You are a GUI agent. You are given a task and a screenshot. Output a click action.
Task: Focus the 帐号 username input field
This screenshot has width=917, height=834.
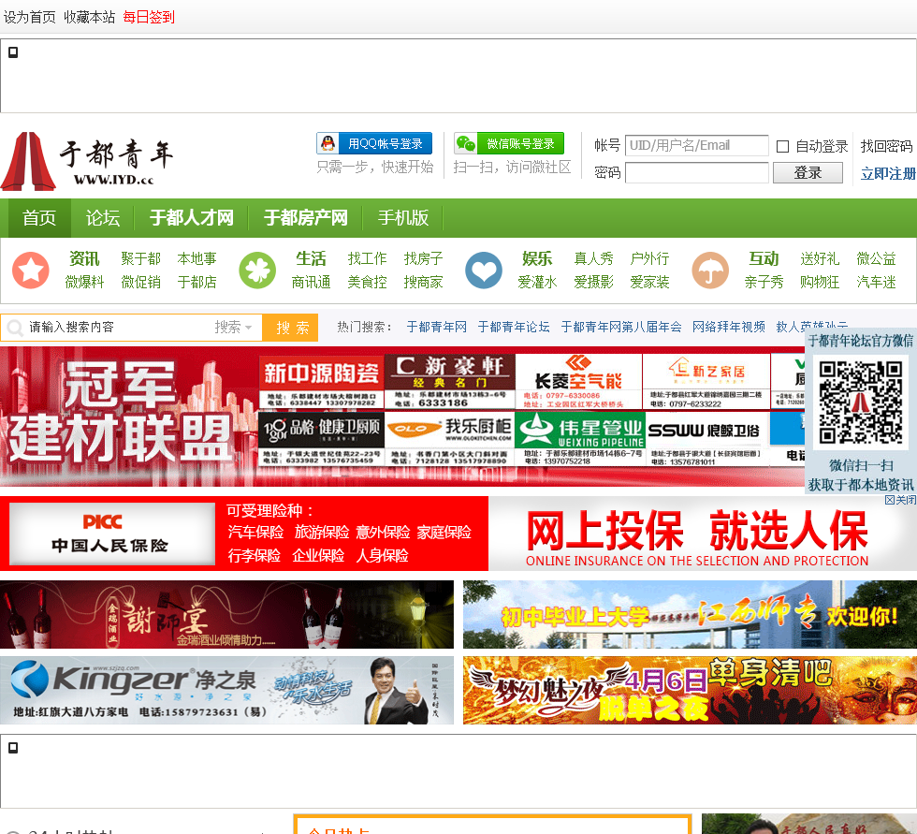click(696, 145)
